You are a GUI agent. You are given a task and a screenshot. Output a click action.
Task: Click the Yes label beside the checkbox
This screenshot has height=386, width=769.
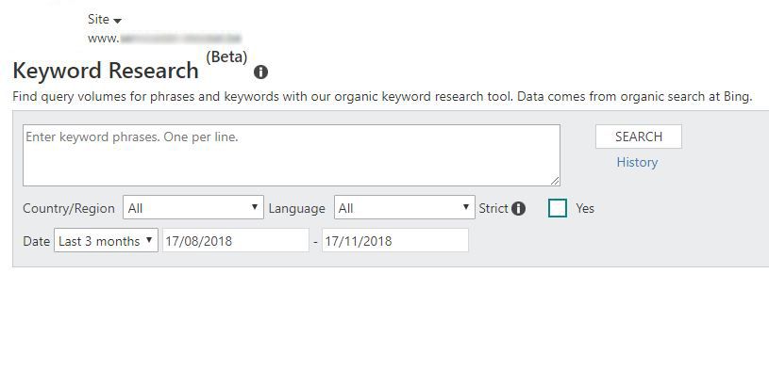click(x=585, y=208)
